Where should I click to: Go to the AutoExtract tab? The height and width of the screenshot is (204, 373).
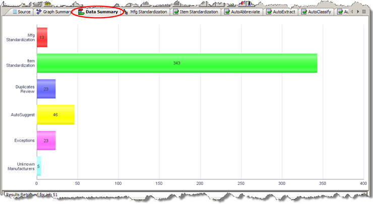click(x=281, y=12)
